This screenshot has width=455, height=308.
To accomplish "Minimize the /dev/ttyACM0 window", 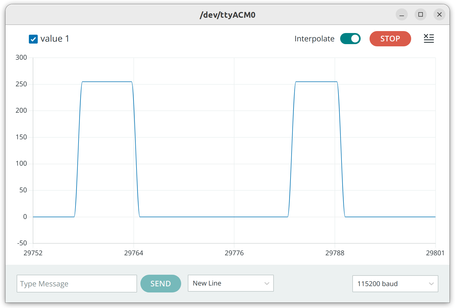I will (x=402, y=14).
